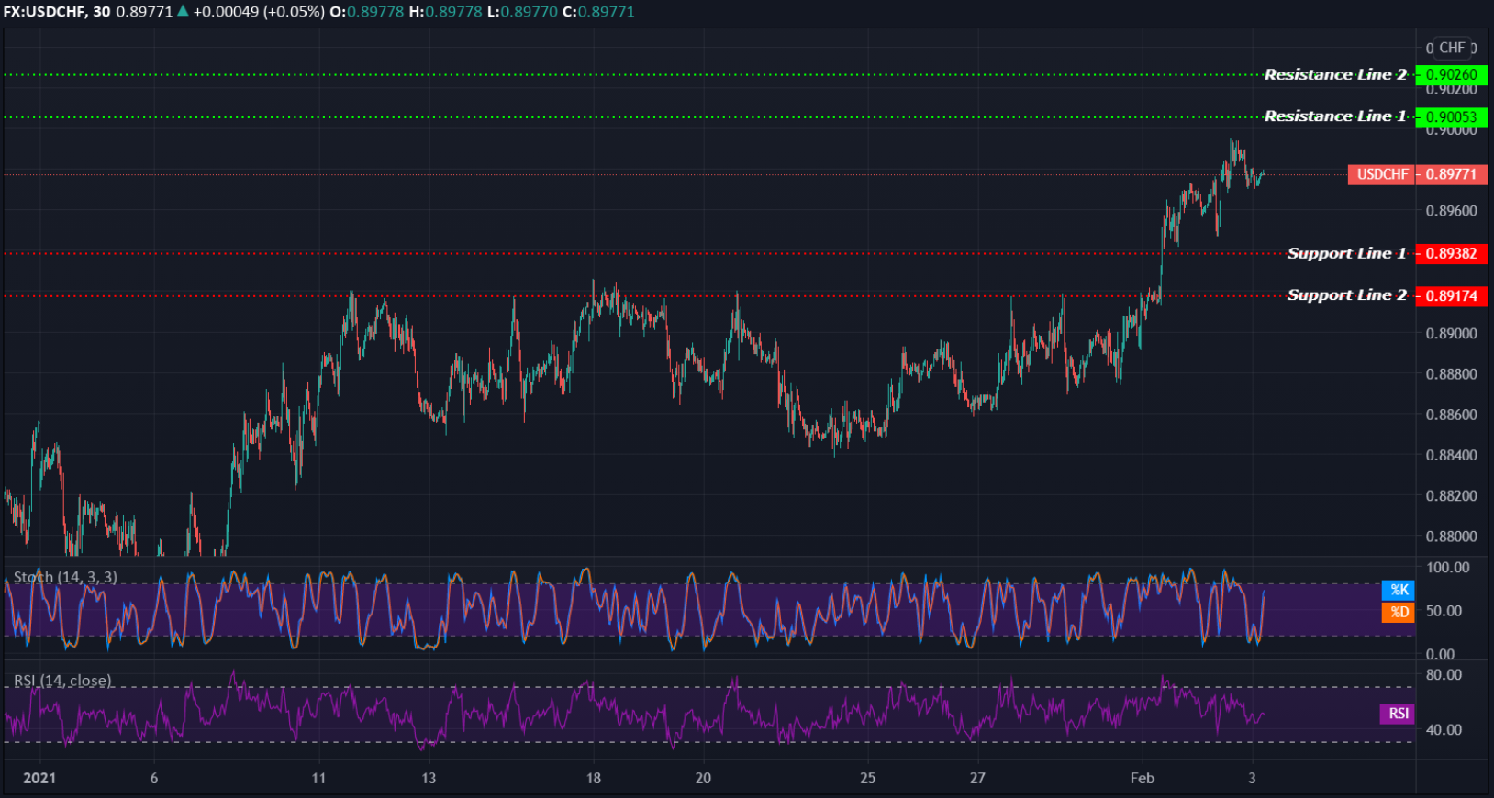
Task: Click the Stoch (14, 3, 3) indicator title
Action: pos(65,577)
